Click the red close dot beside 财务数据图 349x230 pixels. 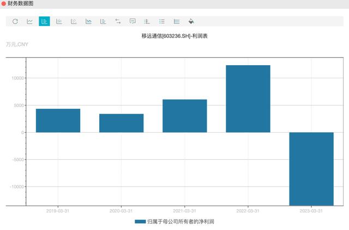tap(4, 4)
